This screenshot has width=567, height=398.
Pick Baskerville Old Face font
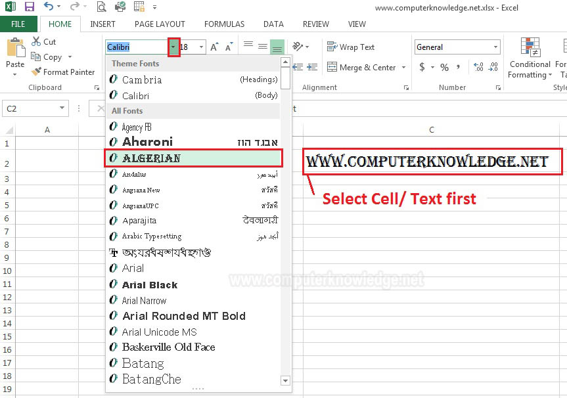click(193, 347)
